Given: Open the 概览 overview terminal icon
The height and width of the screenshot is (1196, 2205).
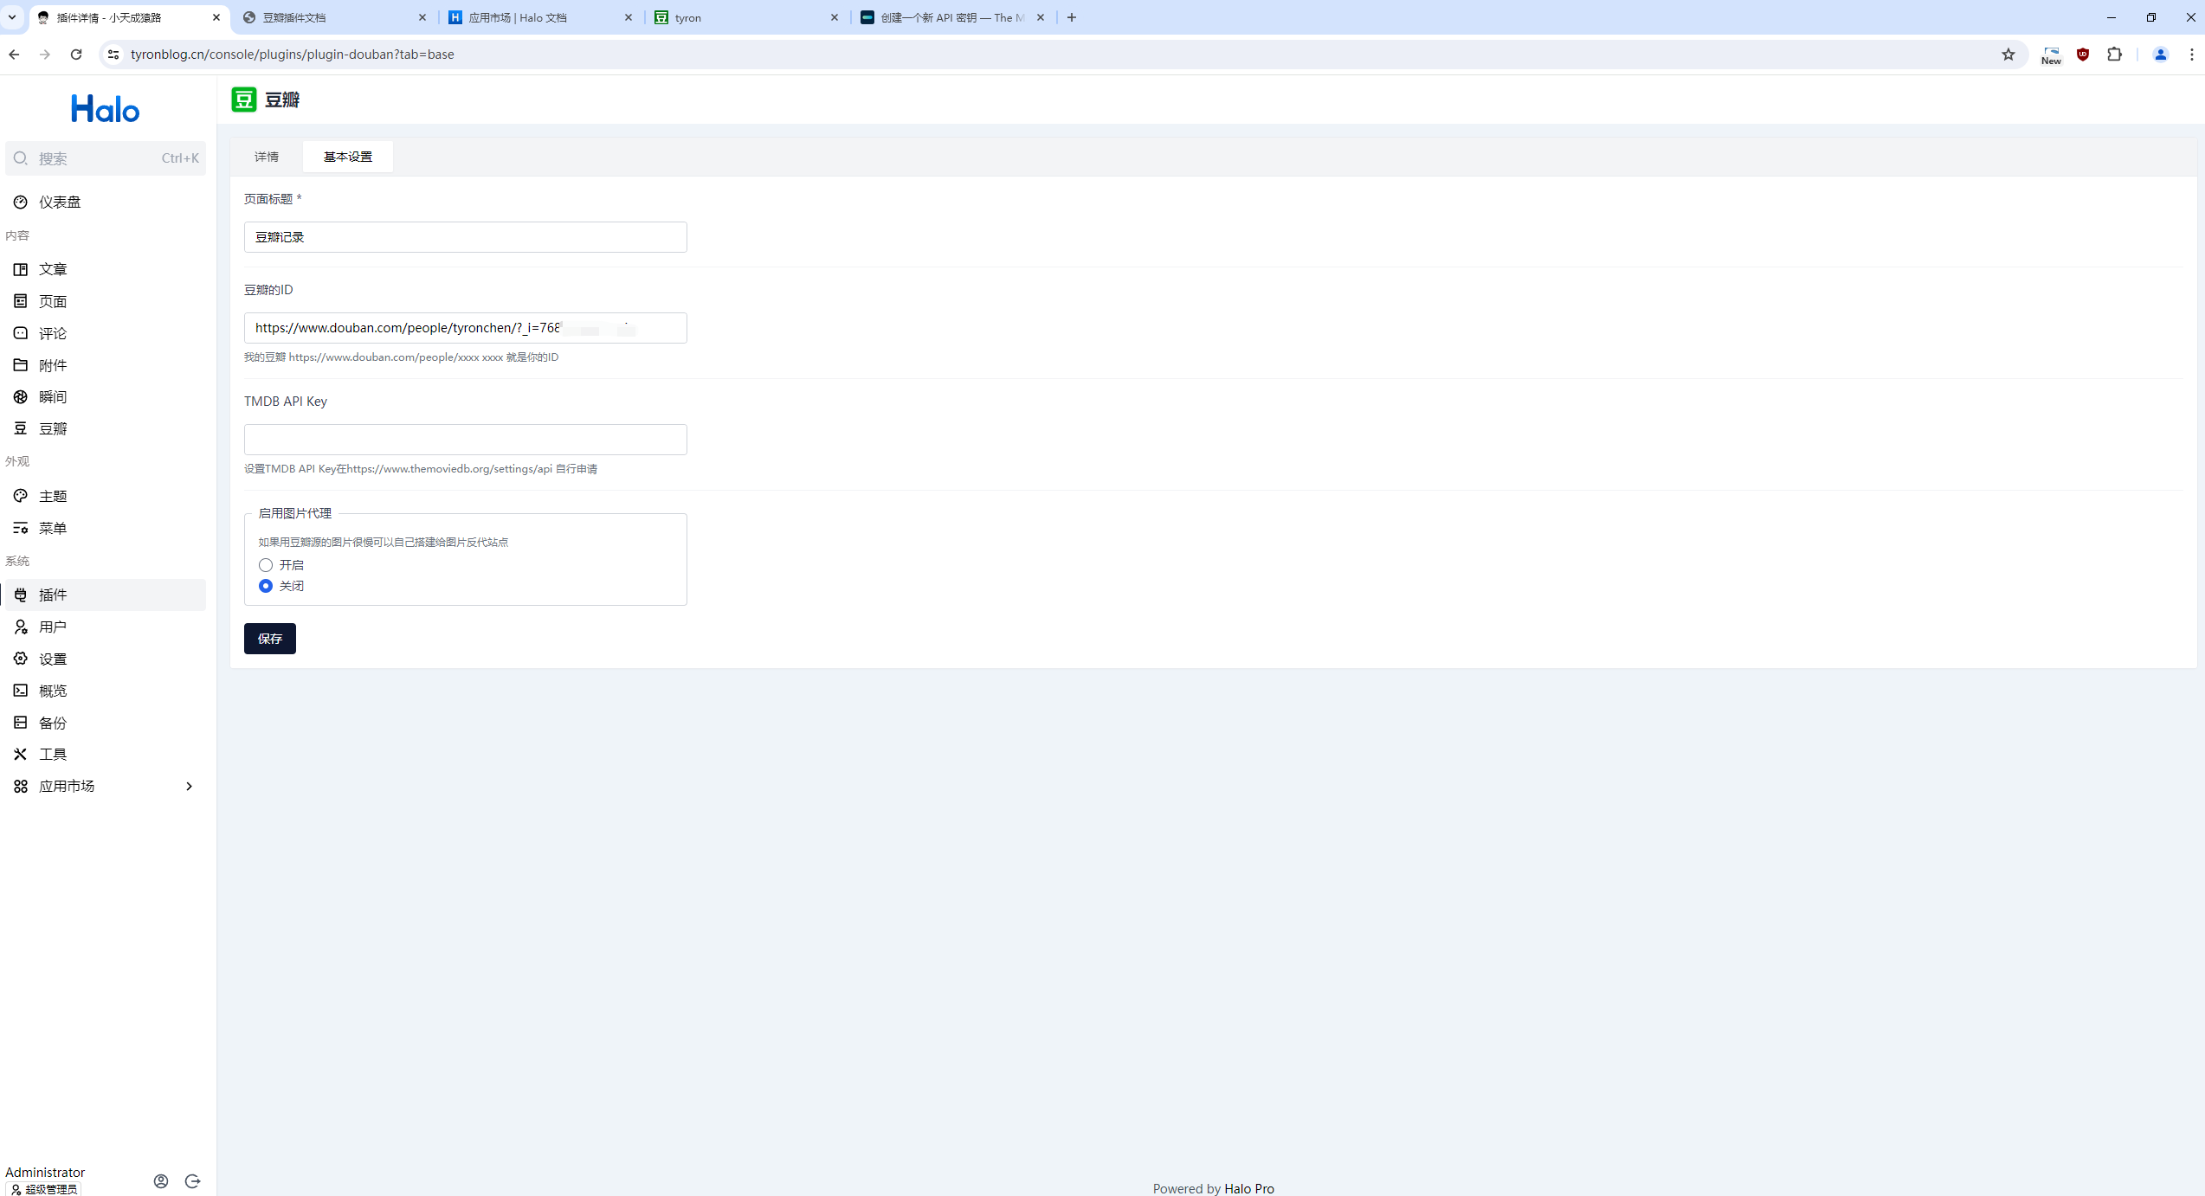Looking at the screenshot, I should pyautogui.click(x=21, y=691).
